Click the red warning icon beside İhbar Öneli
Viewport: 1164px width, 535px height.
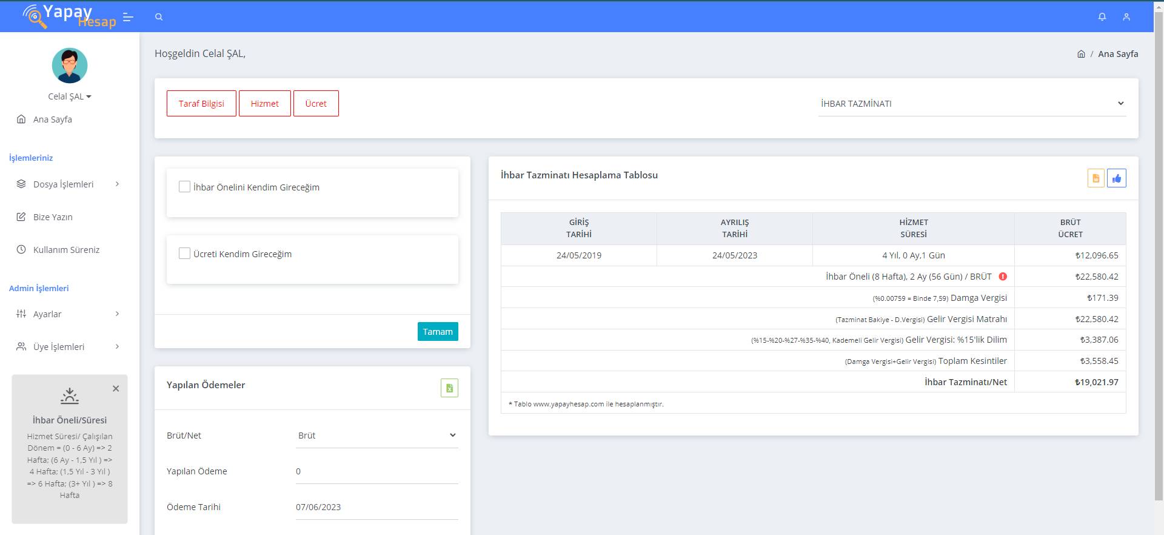(x=1003, y=277)
